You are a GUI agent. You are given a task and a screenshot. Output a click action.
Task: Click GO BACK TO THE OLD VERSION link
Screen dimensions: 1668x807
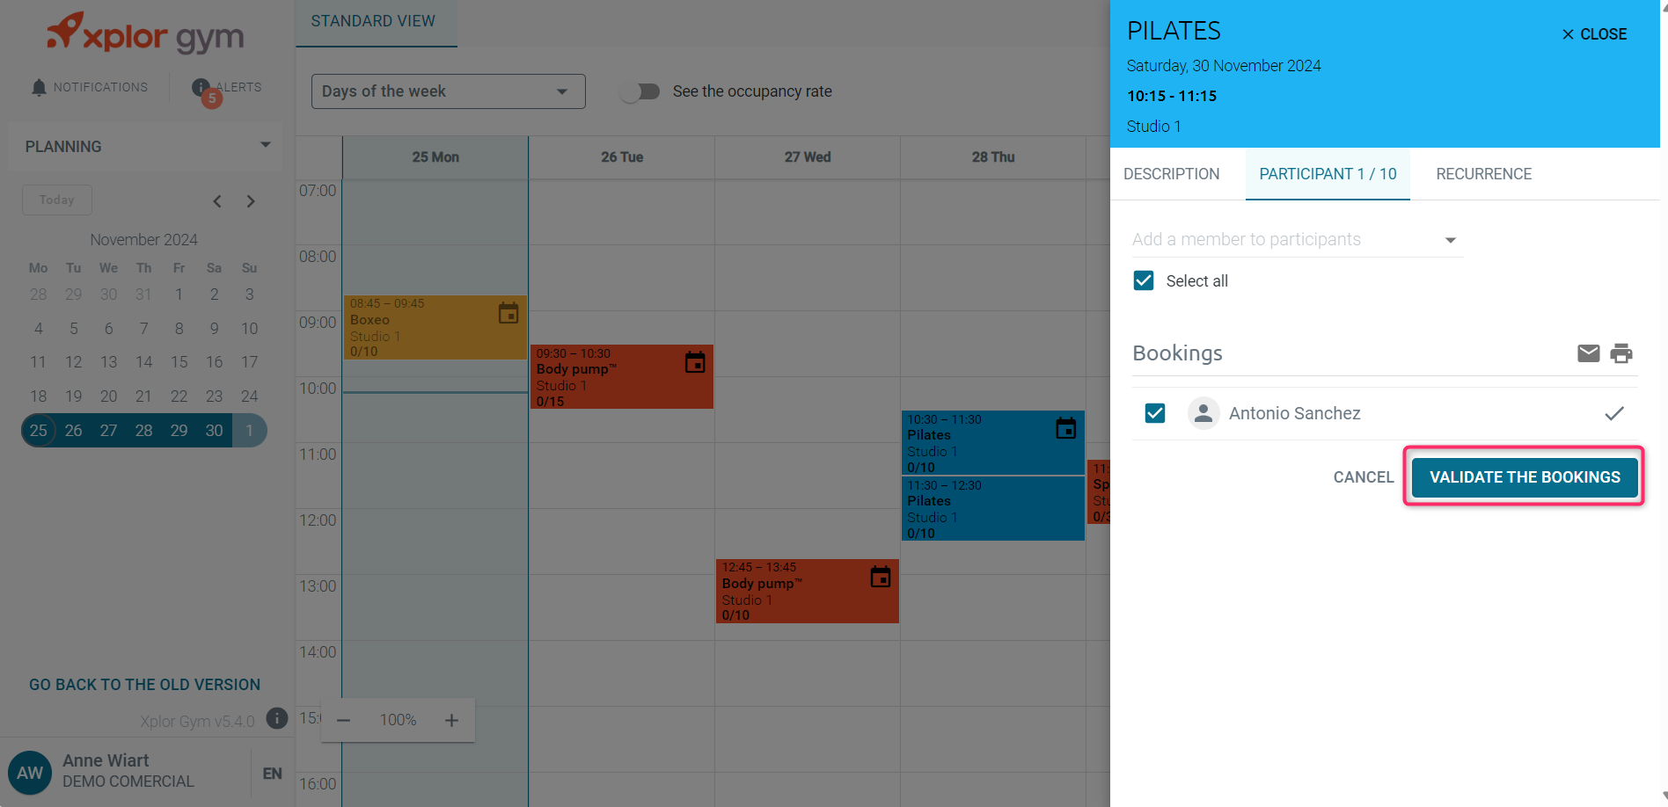tap(145, 685)
